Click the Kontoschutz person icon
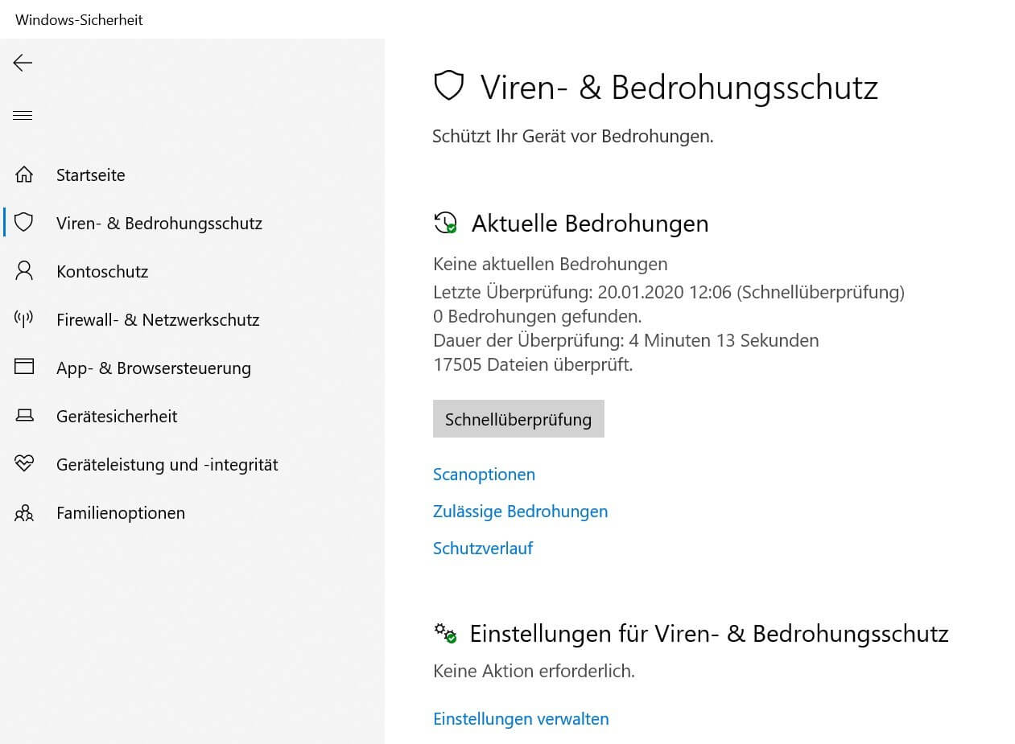This screenshot has width=1015, height=744. click(x=24, y=271)
